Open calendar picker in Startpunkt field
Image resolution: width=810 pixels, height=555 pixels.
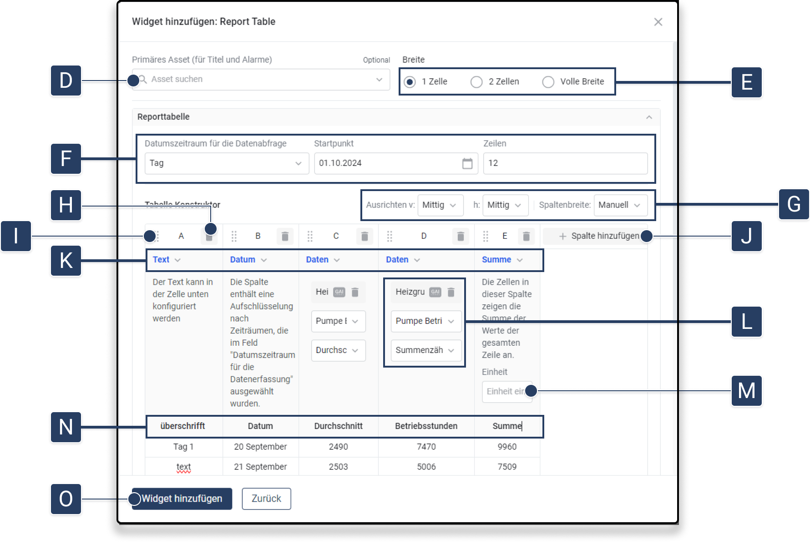[x=467, y=163]
